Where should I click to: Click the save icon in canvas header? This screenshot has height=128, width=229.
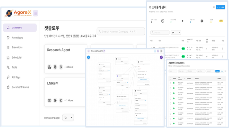tap(158, 51)
